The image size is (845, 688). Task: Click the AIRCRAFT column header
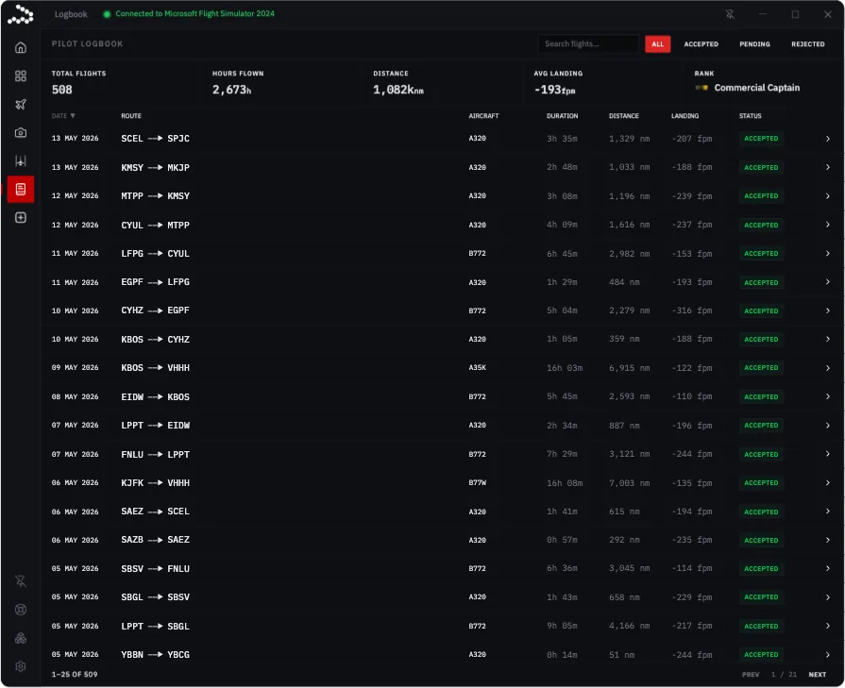(483, 116)
